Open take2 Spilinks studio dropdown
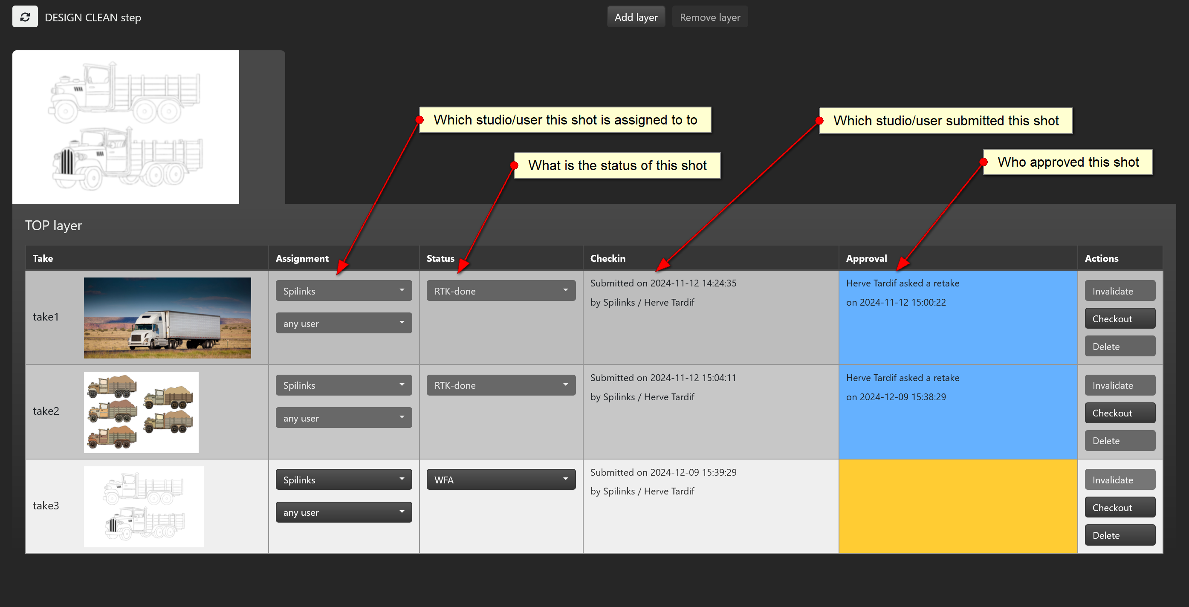 [x=344, y=385]
